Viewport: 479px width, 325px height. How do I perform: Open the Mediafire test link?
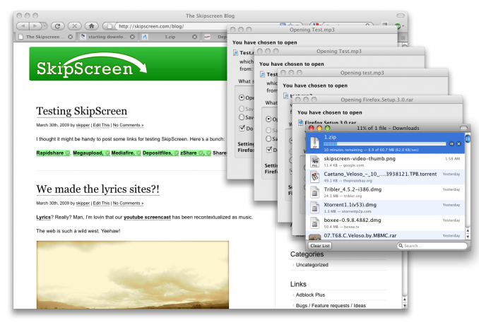point(123,153)
